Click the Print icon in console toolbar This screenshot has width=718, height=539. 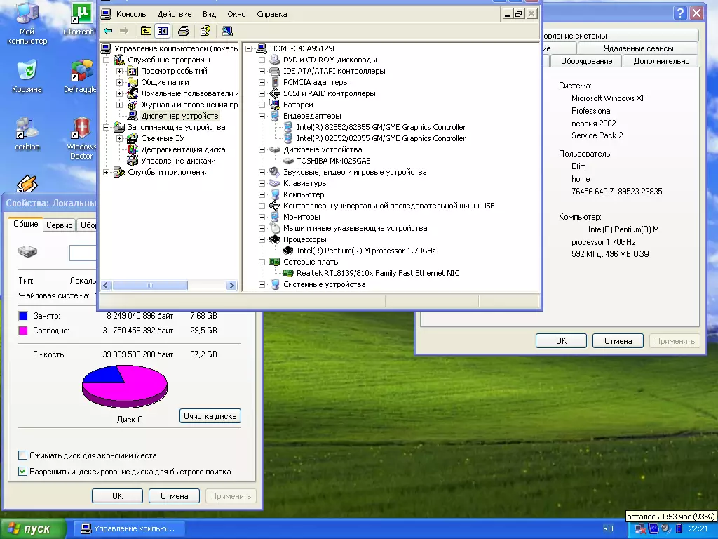point(182,31)
